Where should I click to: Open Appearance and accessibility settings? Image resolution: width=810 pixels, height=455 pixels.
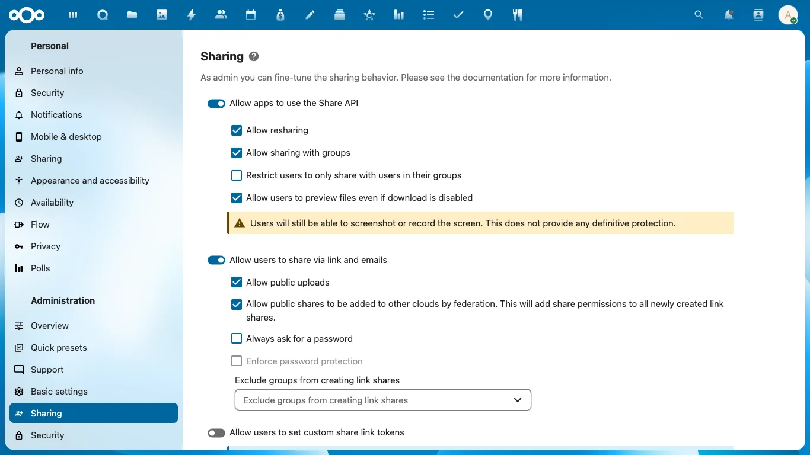coord(94,181)
